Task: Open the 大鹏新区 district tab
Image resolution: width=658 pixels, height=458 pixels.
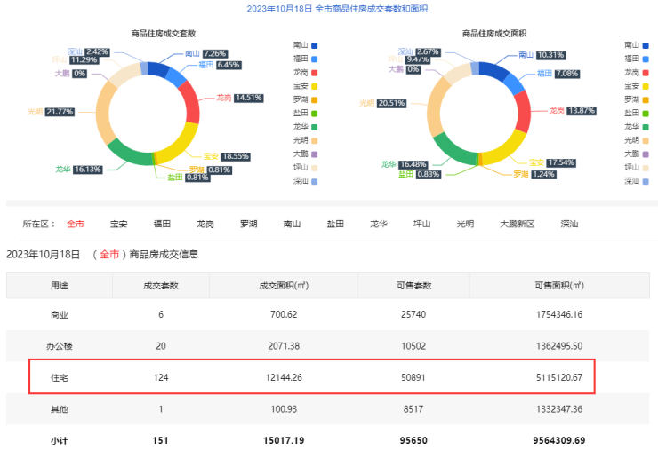Action: 517,225
